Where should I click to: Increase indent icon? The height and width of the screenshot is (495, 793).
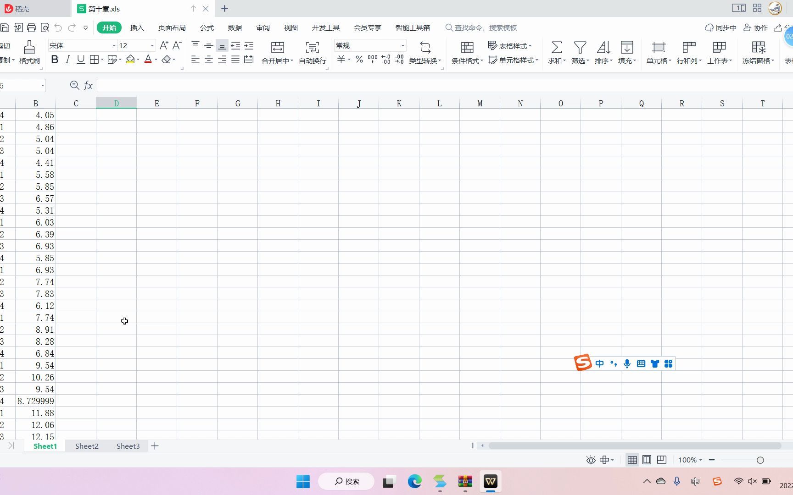pyautogui.click(x=249, y=46)
